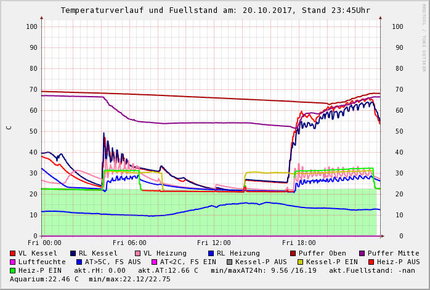
Task: Select the pink VL Heizung legend swatch
Action: pyautogui.click(x=137, y=253)
